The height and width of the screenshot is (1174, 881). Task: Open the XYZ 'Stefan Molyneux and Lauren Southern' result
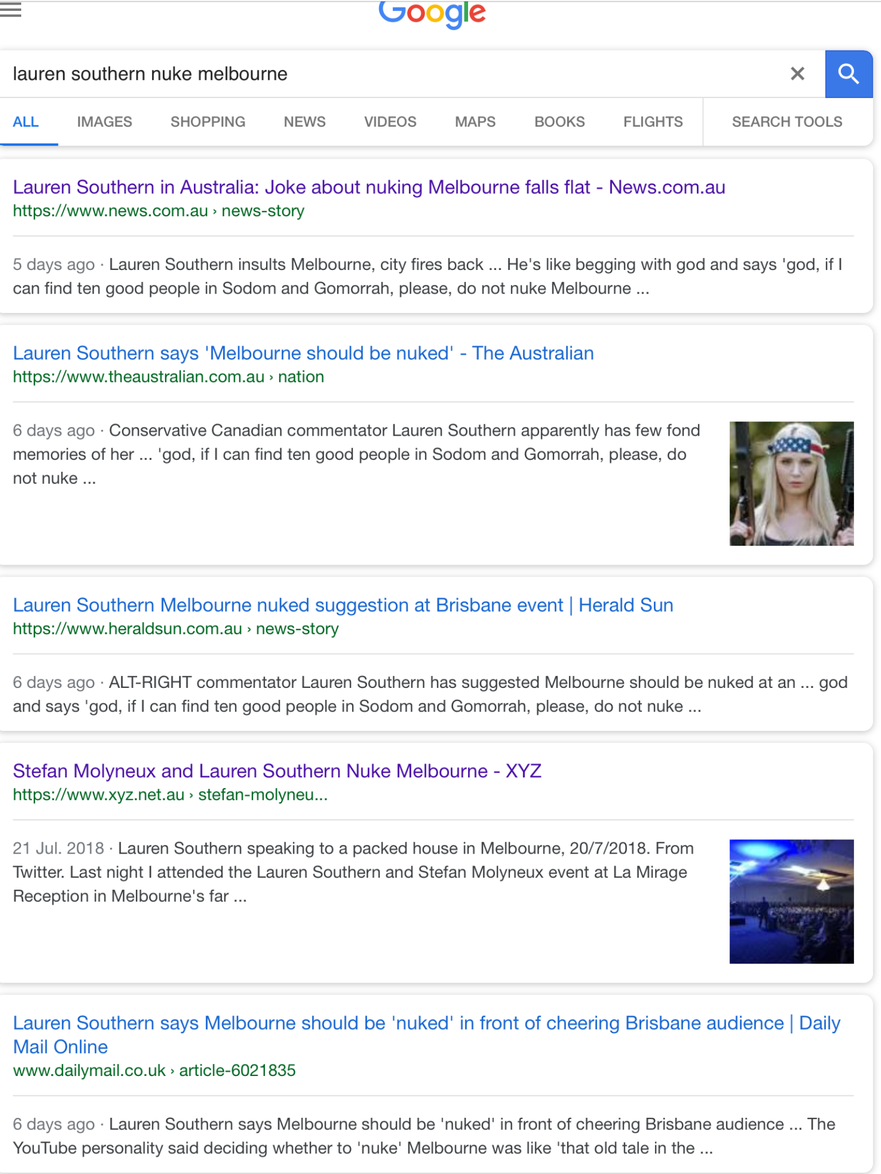point(277,771)
